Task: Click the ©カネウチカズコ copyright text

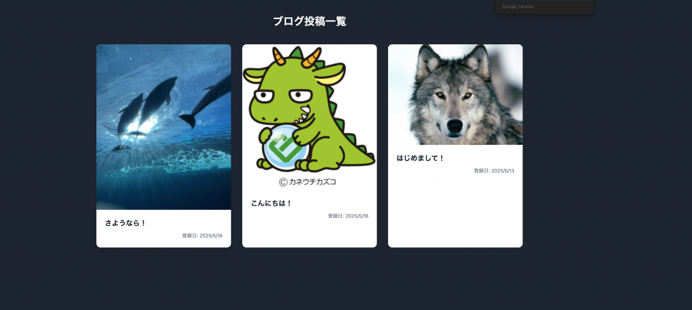Action: click(307, 182)
